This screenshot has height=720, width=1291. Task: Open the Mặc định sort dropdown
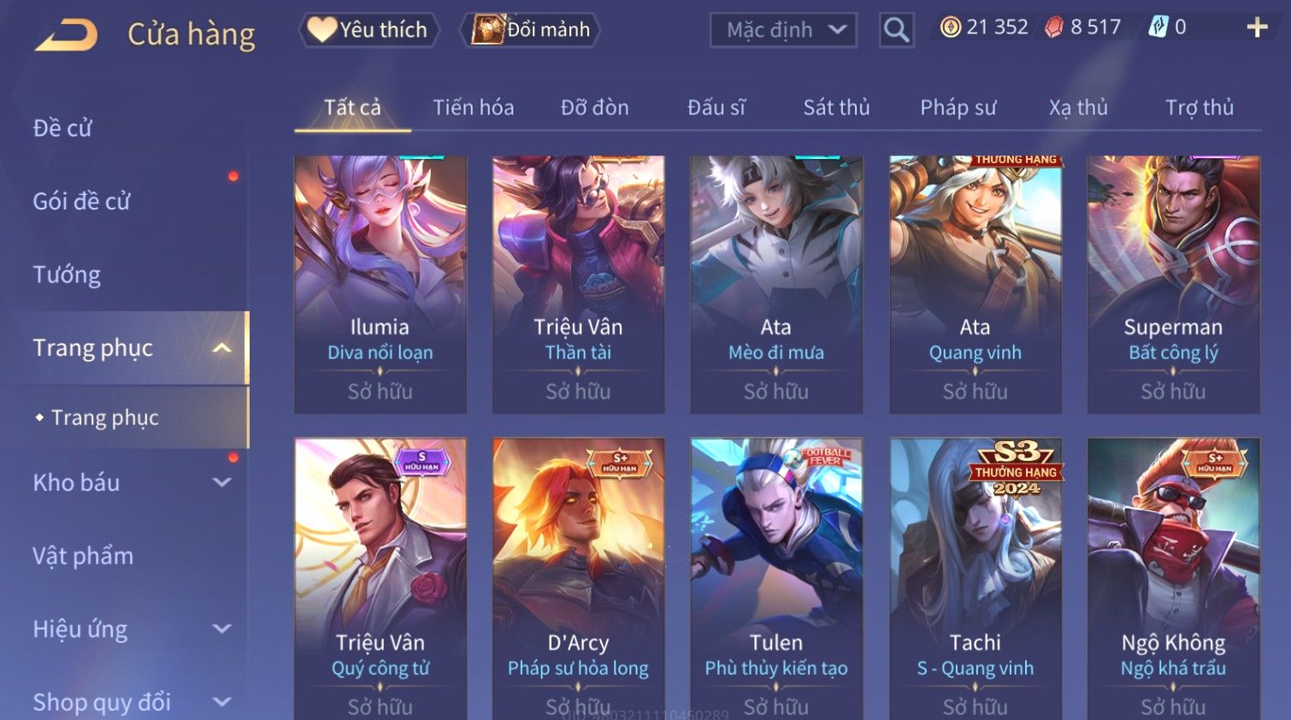coord(784,31)
